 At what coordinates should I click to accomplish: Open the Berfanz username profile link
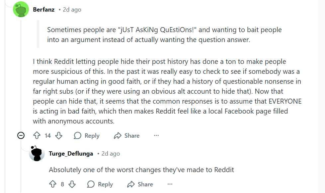43,10
